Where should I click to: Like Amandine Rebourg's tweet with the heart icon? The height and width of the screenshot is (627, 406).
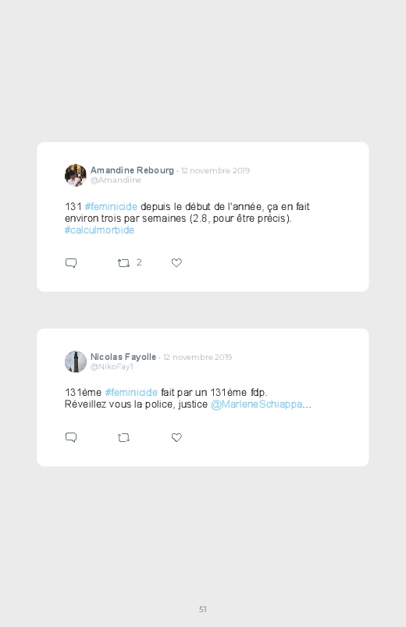176,262
